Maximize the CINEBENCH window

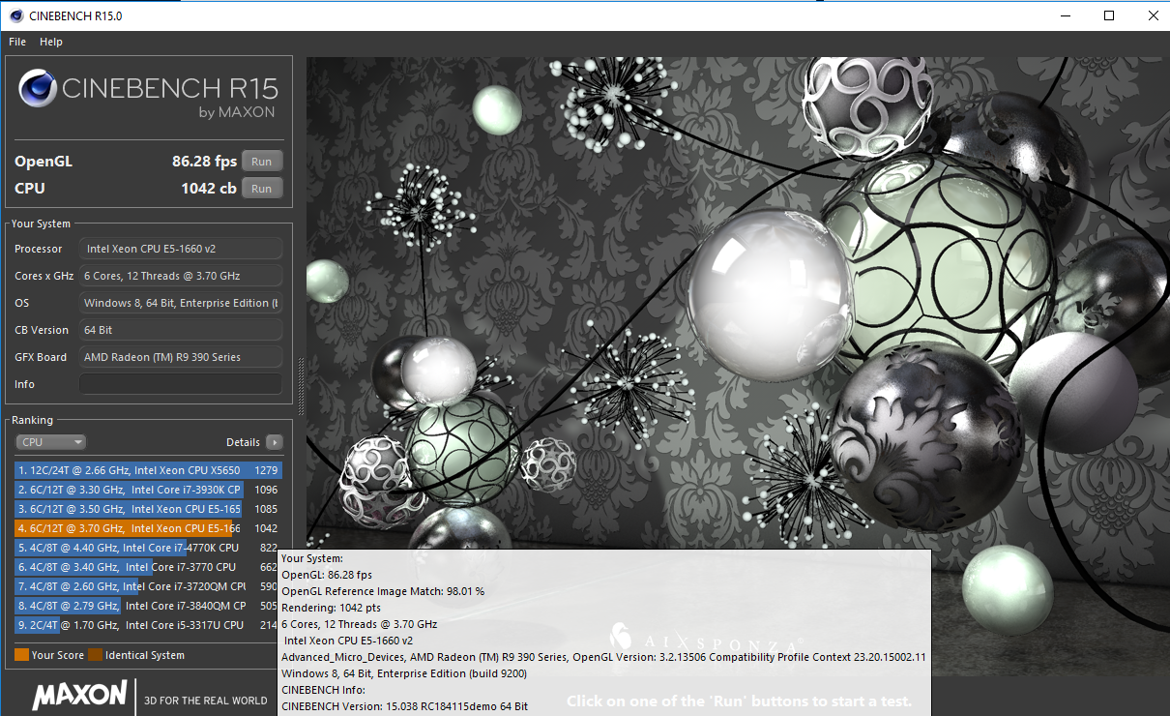point(1109,15)
